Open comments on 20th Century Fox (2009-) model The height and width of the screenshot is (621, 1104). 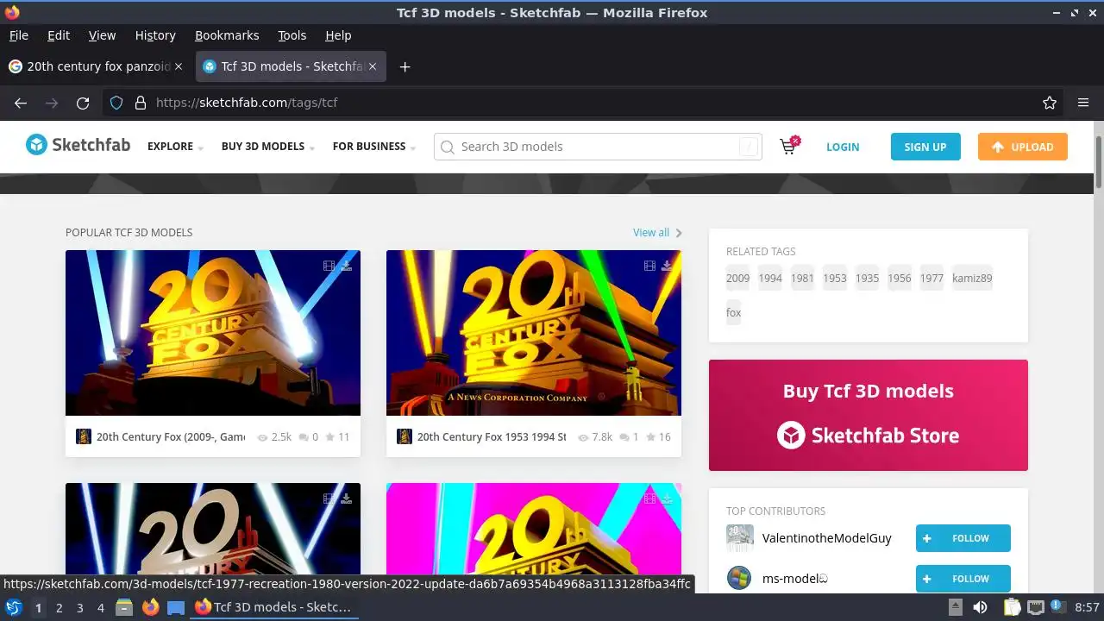click(308, 437)
